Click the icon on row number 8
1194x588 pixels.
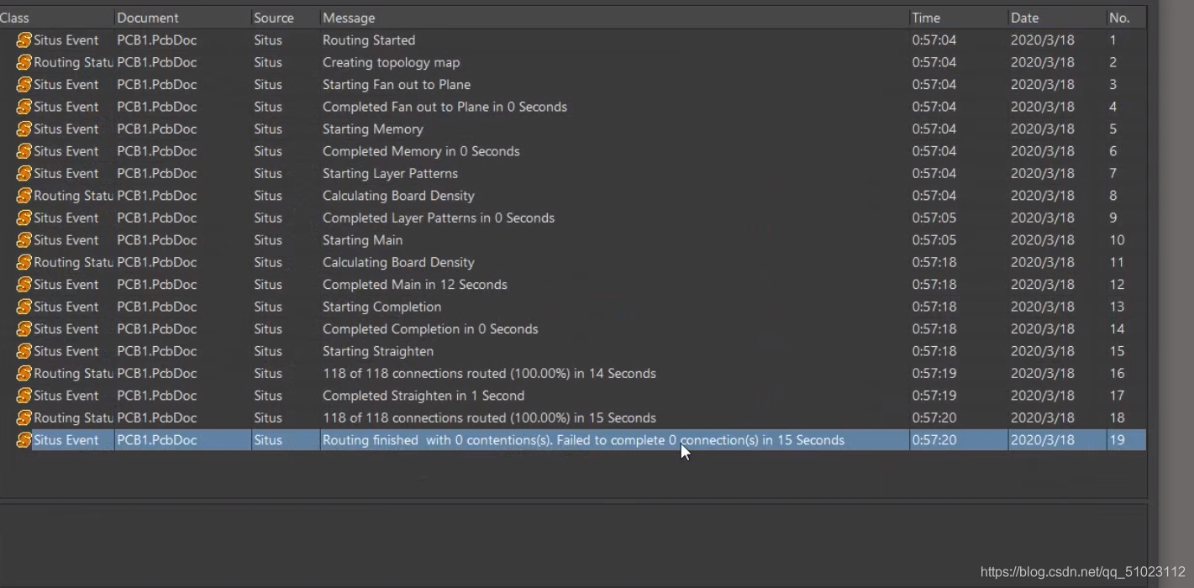click(24, 196)
